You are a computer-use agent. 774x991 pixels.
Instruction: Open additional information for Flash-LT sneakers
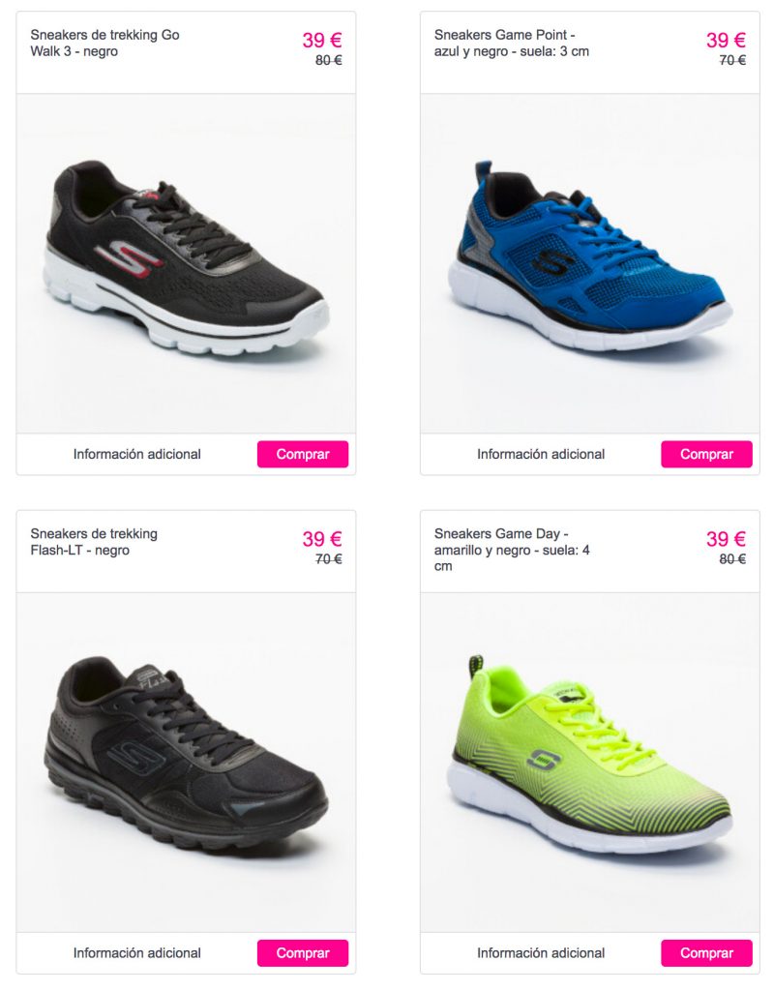(137, 952)
